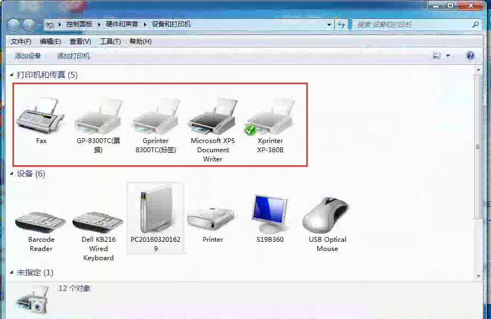
Task: Click 设备和打印机 in the address path
Action: (x=171, y=24)
